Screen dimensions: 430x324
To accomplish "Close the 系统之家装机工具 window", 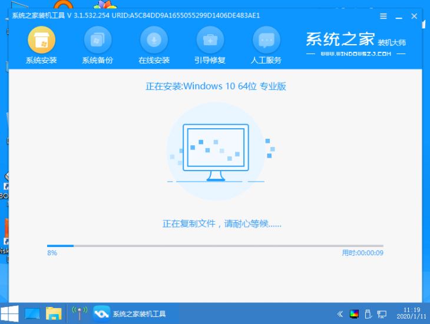I will click(x=414, y=16).
